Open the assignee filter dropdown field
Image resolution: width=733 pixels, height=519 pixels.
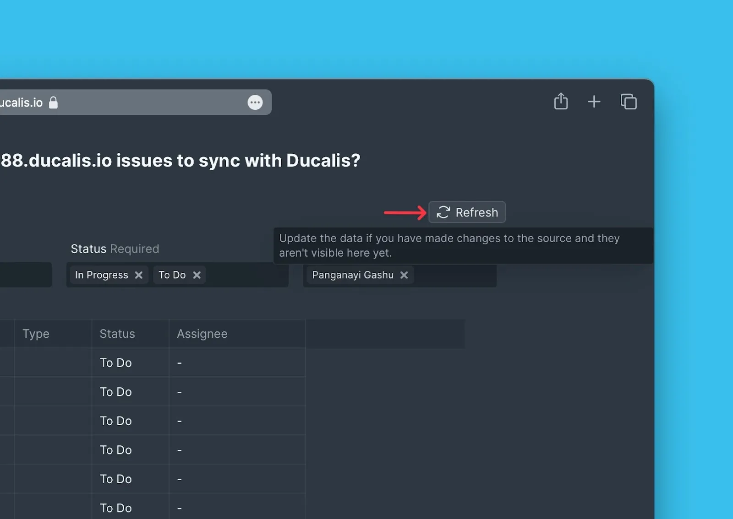(454, 276)
